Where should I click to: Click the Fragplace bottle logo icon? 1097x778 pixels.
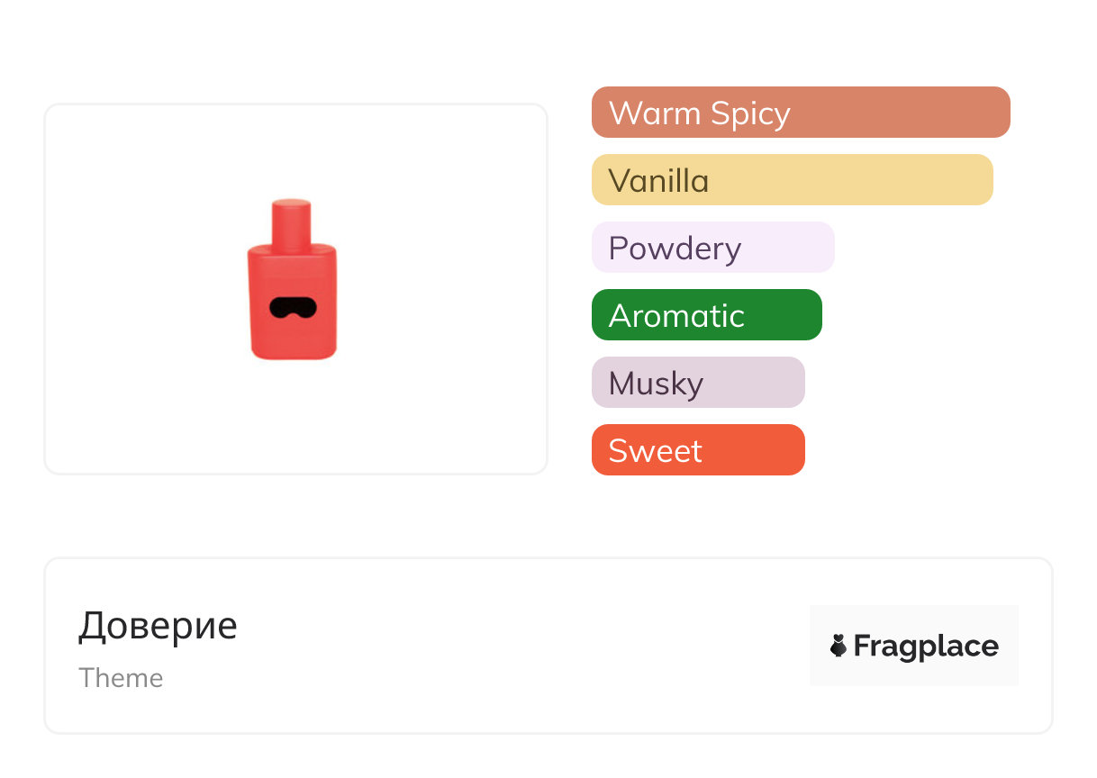coord(839,646)
